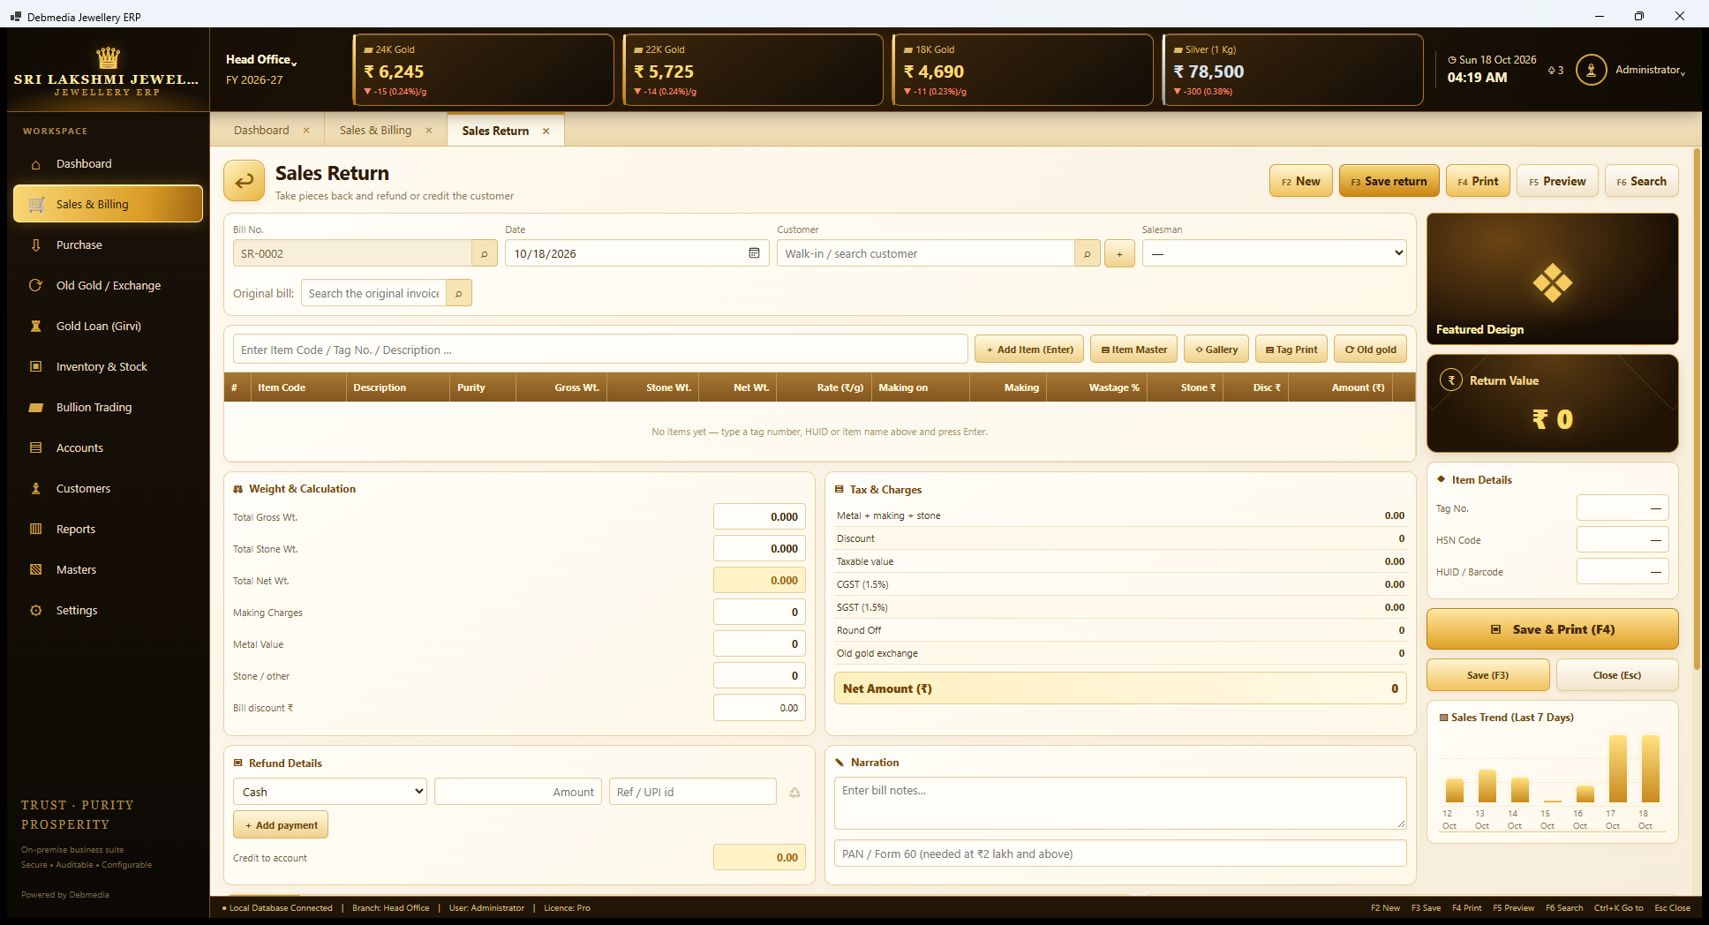Screen dimensions: 1709x925
Task: Click the Narration notes text area
Action: 1119,803
